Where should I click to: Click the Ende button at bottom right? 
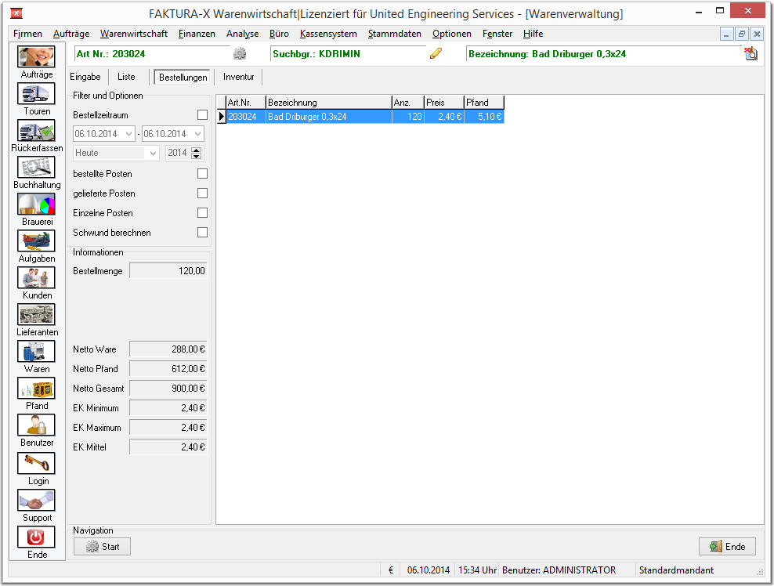(x=727, y=547)
